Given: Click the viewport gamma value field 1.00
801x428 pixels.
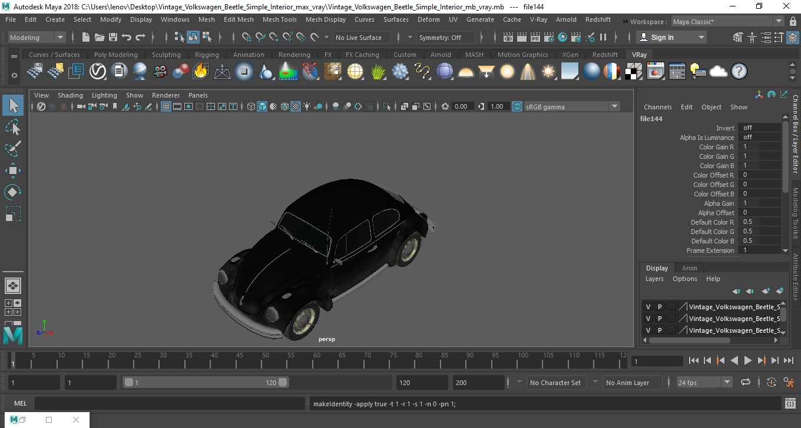Looking at the screenshot, I should coord(498,106).
